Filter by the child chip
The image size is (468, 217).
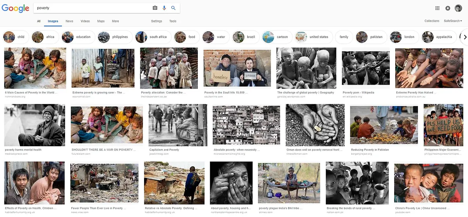tap(15, 37)
